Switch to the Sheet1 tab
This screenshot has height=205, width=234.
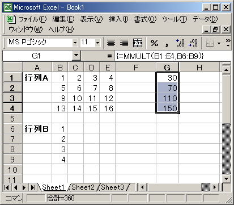point(53,187)
